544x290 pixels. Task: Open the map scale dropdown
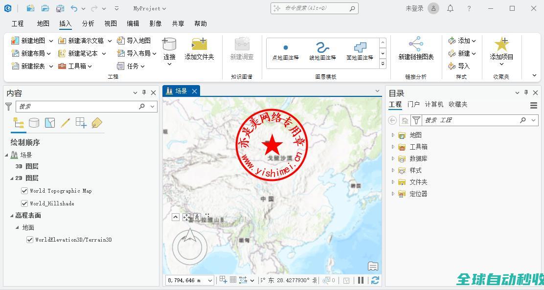210,280
